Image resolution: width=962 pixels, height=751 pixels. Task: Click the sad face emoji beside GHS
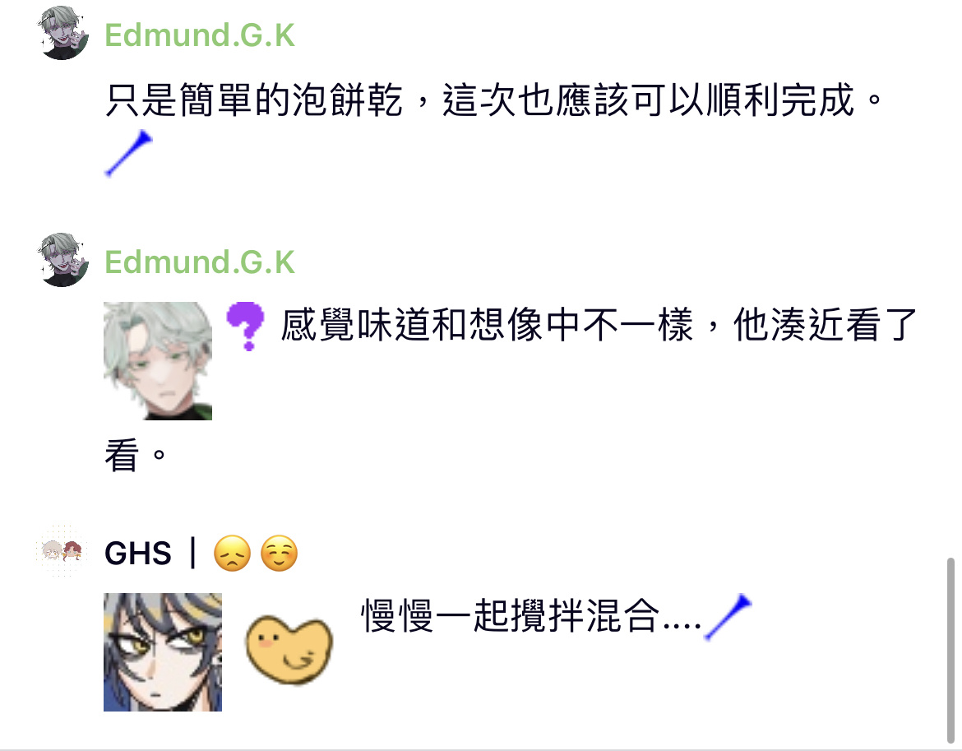pyautogui.click(x=232, y=554)
